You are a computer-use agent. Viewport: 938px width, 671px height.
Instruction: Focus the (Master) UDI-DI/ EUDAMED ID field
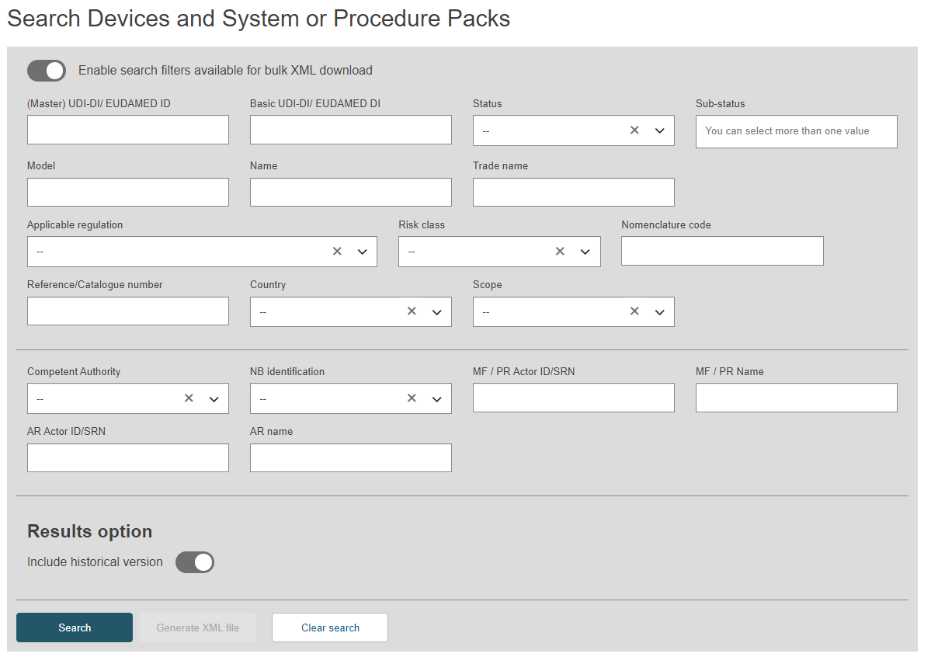point(128,130)
